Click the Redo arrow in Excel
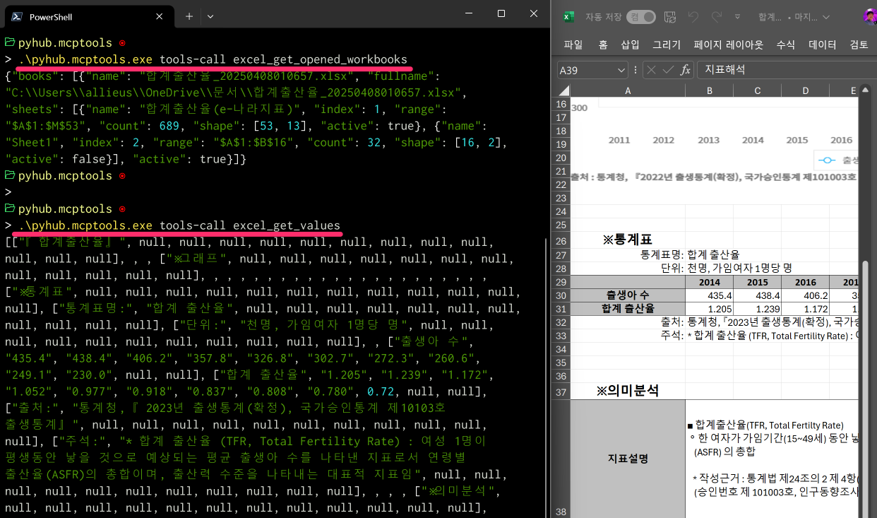The height and width of the screenshot is (518, 877). [716, 17]
